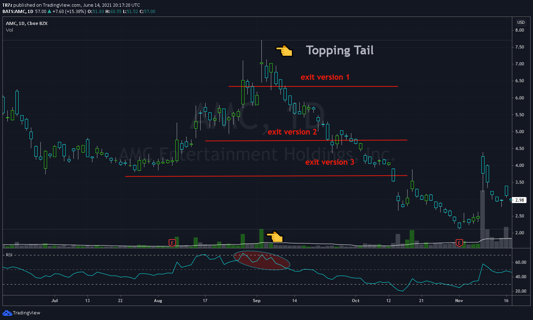Click the 4.00 price axis label
This screenshot has height=320, width=533.
[x=519, y=165]
